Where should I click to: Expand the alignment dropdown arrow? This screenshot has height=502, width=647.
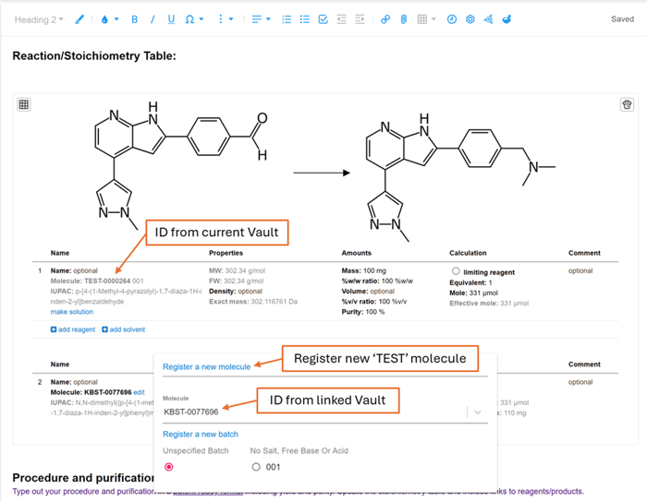coord(268,19)
